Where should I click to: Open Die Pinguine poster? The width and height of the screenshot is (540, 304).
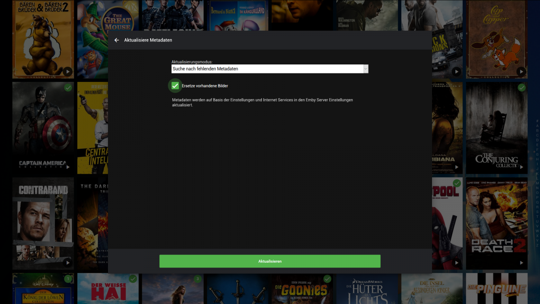[x=497, y=289]
